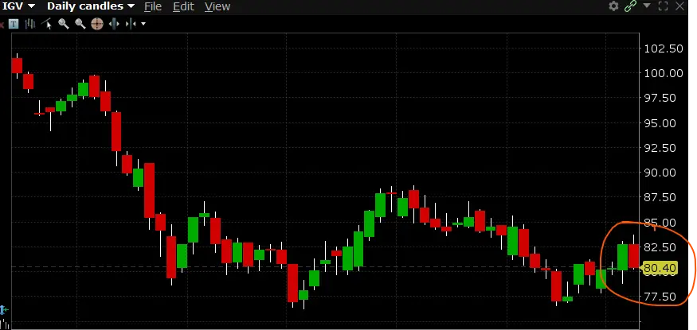Click the green chain link icon

630,6
